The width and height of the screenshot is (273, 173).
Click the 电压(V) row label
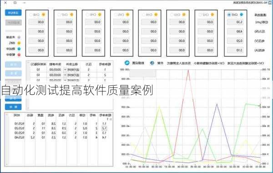pos(260,41)
